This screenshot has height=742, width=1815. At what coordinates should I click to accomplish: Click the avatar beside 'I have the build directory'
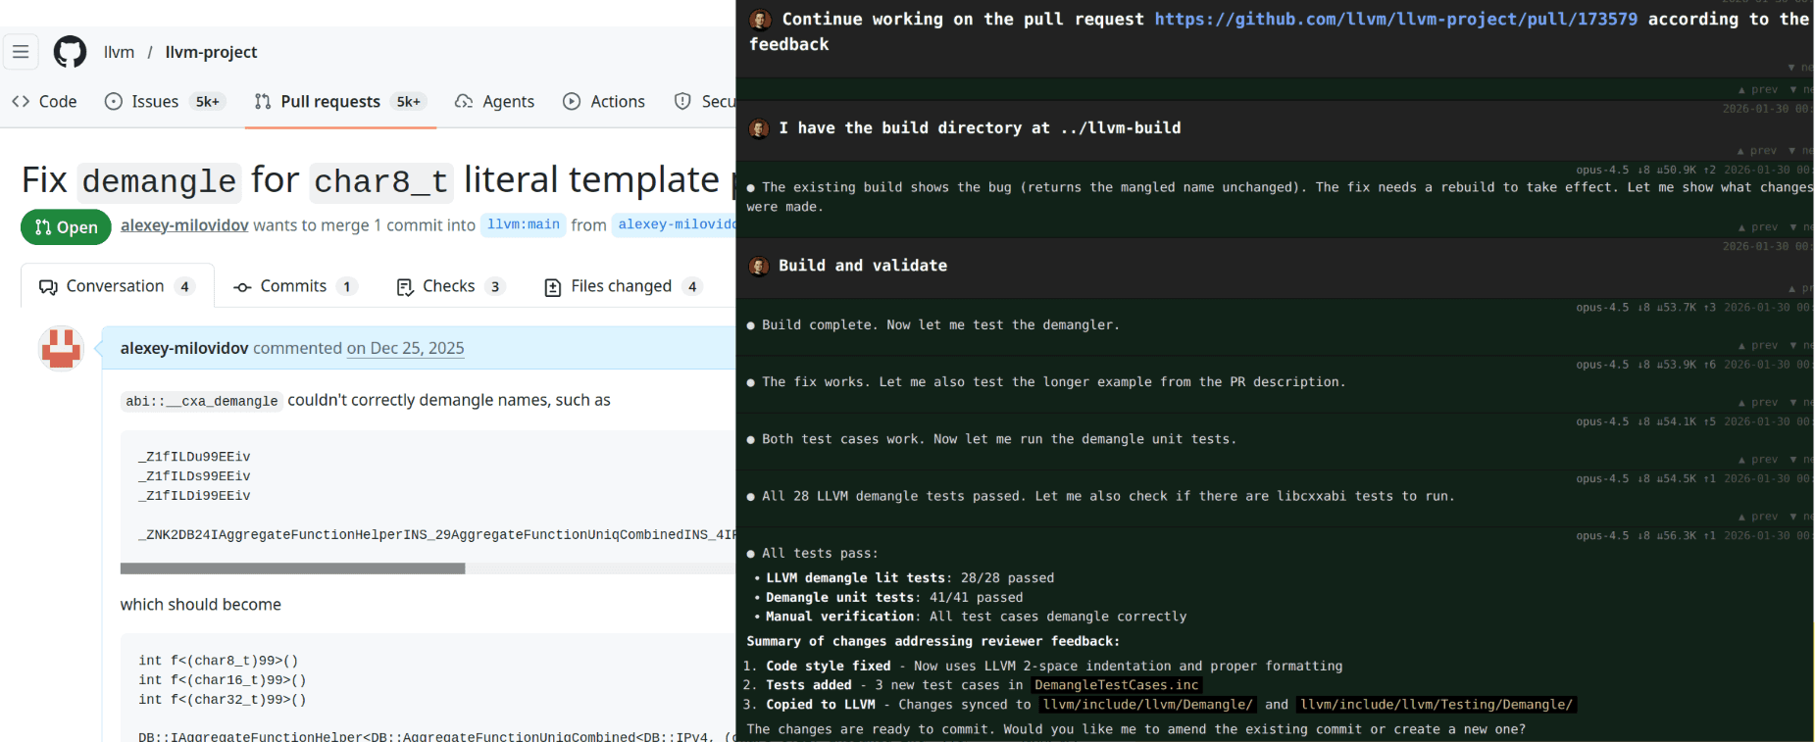coord(759,128)
